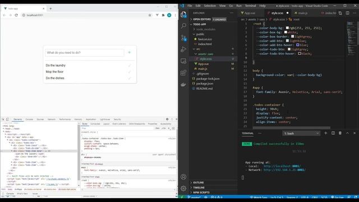The height and width of the screenshot is (202, 359).
Task: Create a new terminal with plus icon
Action: pyautogui.click(x=325, y=133)
